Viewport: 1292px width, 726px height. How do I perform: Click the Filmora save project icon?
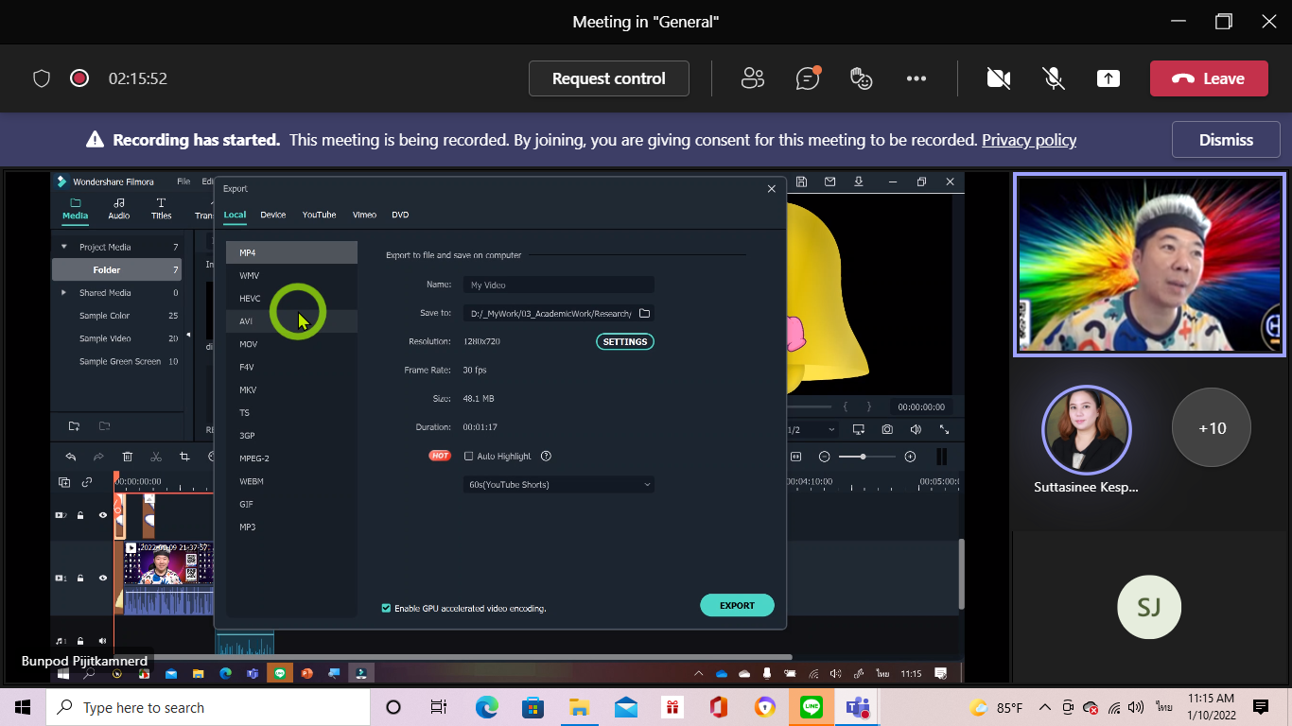[802, 181]
